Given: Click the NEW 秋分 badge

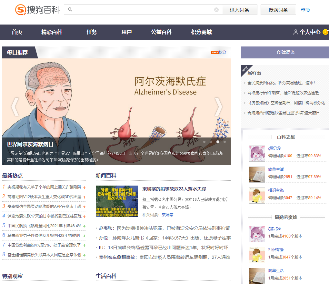Looking at the screenshot, I should (x=219, y=52).
